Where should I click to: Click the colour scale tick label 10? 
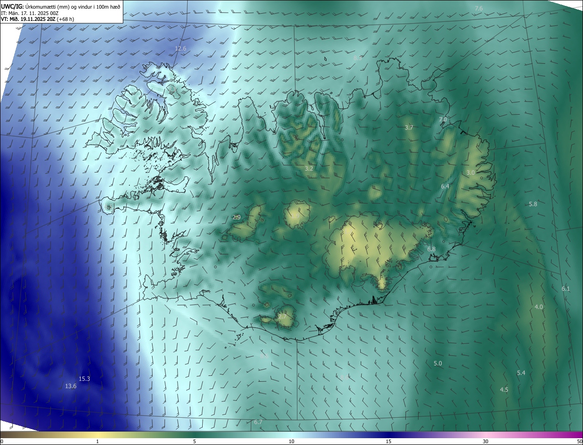pyautogui.click(x=291, y=442)
